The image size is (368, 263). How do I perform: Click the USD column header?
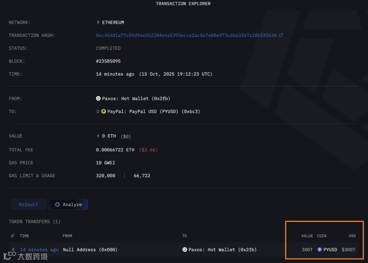[x=352, y=236]
